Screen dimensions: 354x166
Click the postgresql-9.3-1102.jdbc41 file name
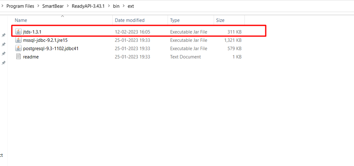51,49
